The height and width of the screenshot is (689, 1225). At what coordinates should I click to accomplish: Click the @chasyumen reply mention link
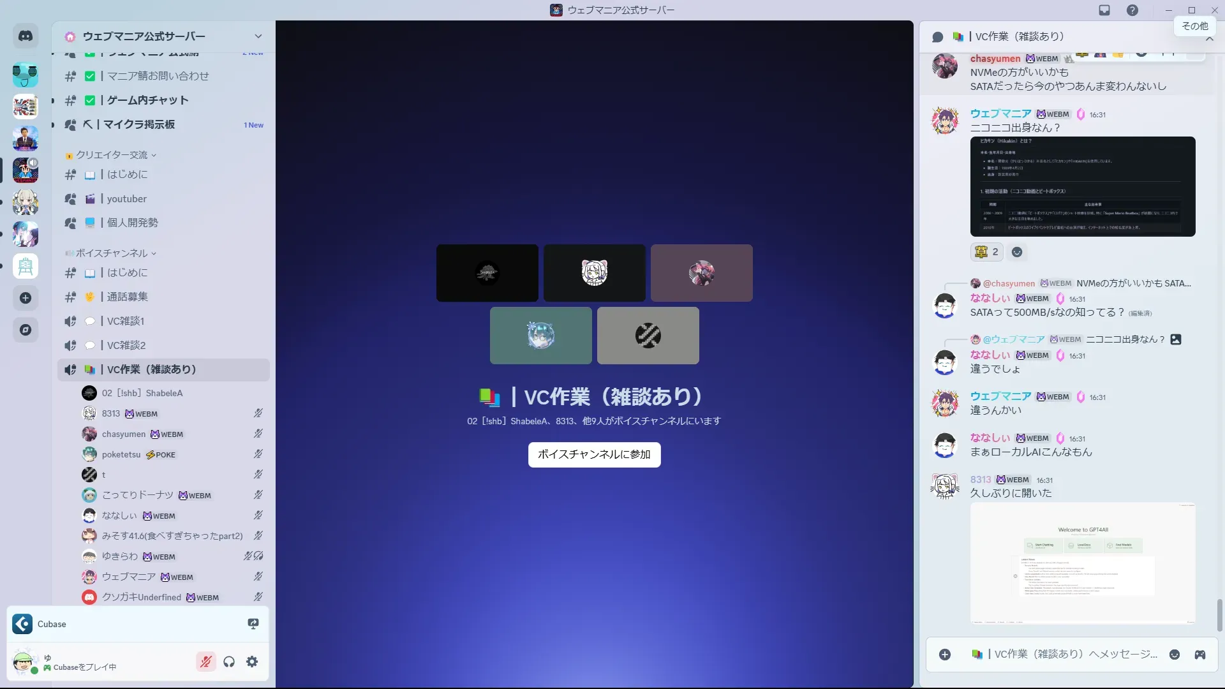(1008, 283)
